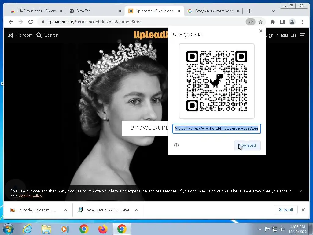The width and height of the screenshot is (313, 235).
Task: Expand options for qrcode_uploadm download
Action: (65, 210)
